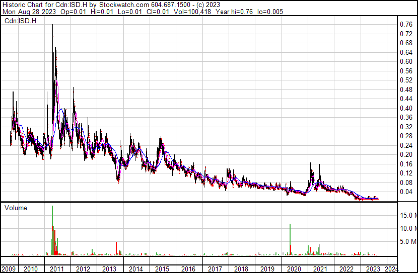Click the Vol=100,418 value in header
418x273 pixels.
click(192, 12)
